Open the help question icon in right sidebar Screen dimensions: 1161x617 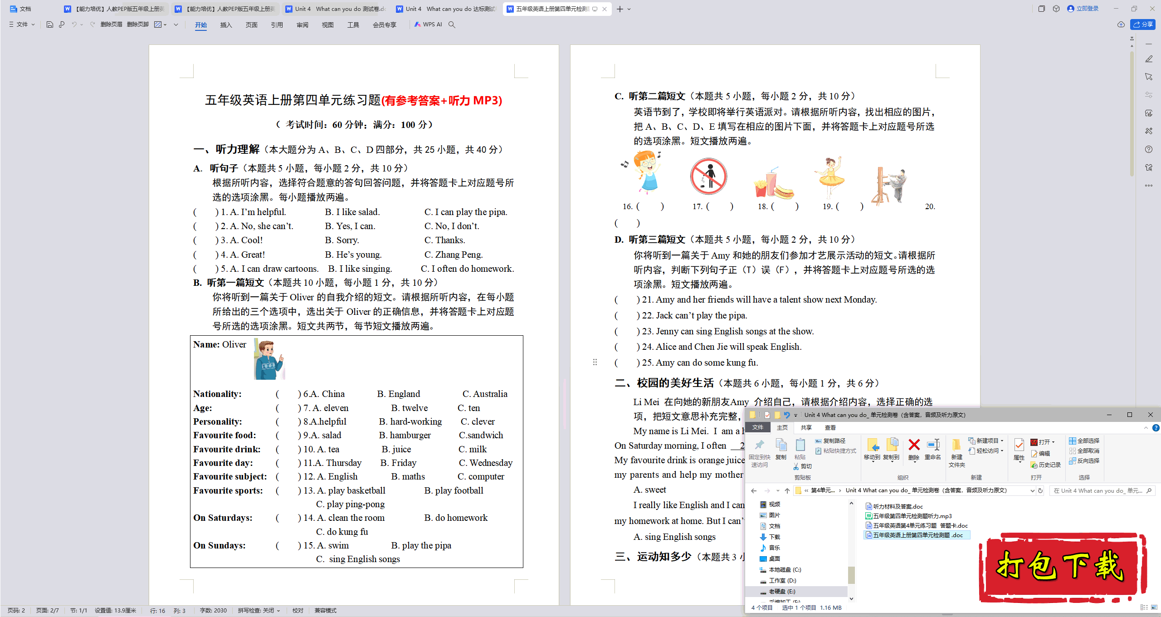(1149, 149)
